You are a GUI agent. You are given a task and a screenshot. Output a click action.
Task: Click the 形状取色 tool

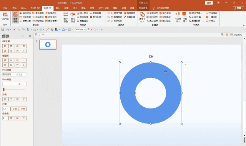116,21
